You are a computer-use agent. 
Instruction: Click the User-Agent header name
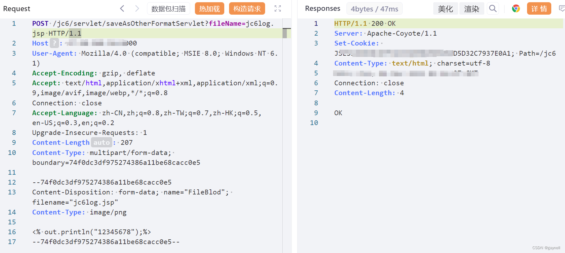(55, 53)
